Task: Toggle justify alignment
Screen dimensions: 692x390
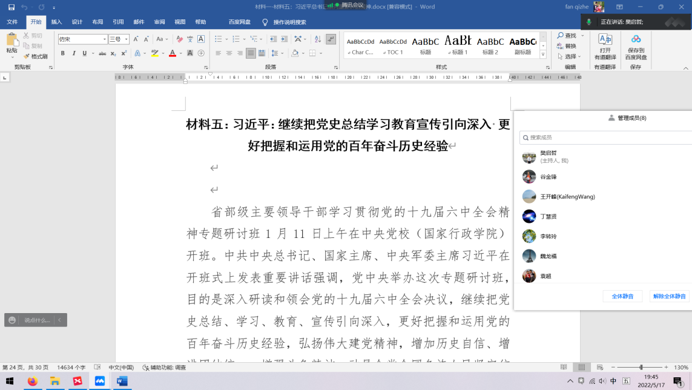Action: (251, 53)
